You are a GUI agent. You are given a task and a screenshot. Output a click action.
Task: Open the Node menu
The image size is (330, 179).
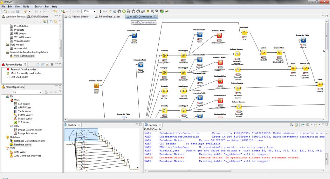pos(26,7)
